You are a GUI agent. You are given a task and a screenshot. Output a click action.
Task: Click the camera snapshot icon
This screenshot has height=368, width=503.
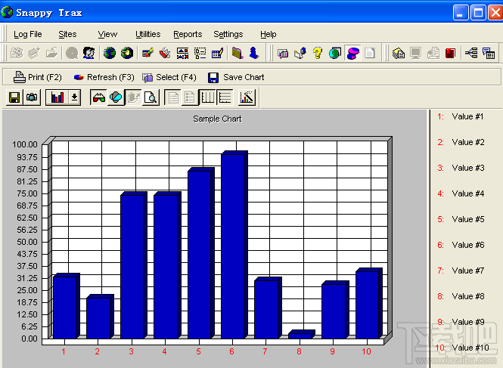(x=32, y=97)
